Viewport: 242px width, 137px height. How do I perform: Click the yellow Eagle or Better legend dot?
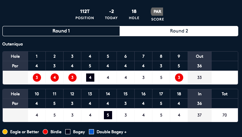point(5,132)
